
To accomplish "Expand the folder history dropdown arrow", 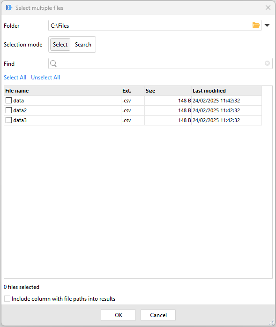I will [267, 25].
